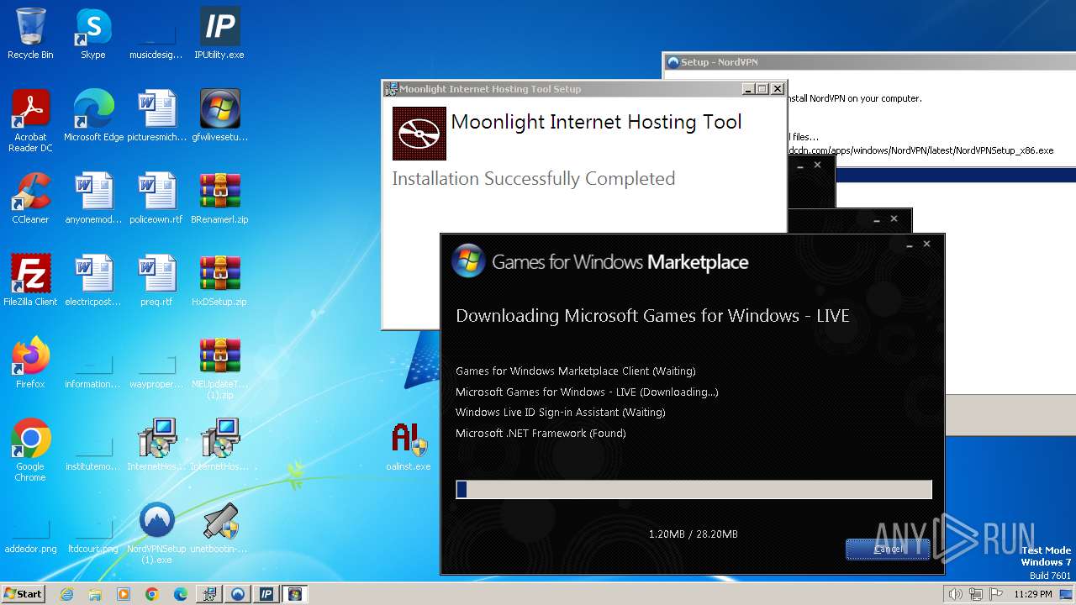Image resolution: width=1076 pixels, height=605 pixels.
Task: Click the volume speaker tray icon
Action: point(956,594)
